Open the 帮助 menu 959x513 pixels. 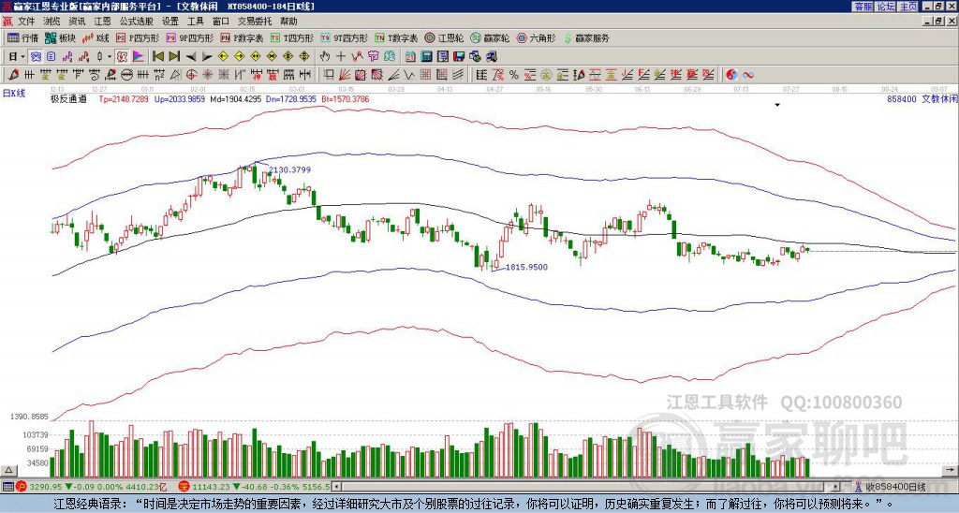coord(288,22)
